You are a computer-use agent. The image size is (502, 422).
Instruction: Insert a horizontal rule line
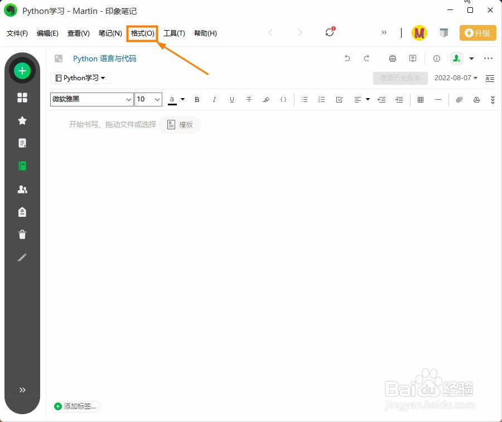(438, 100)
